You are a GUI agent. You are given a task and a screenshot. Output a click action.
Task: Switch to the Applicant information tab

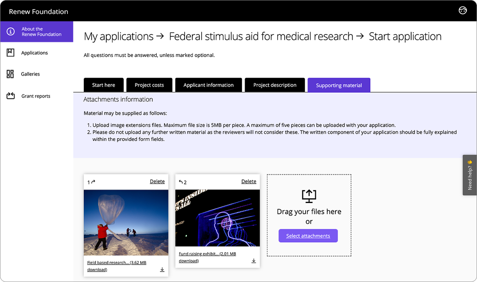tap(209, 85)
